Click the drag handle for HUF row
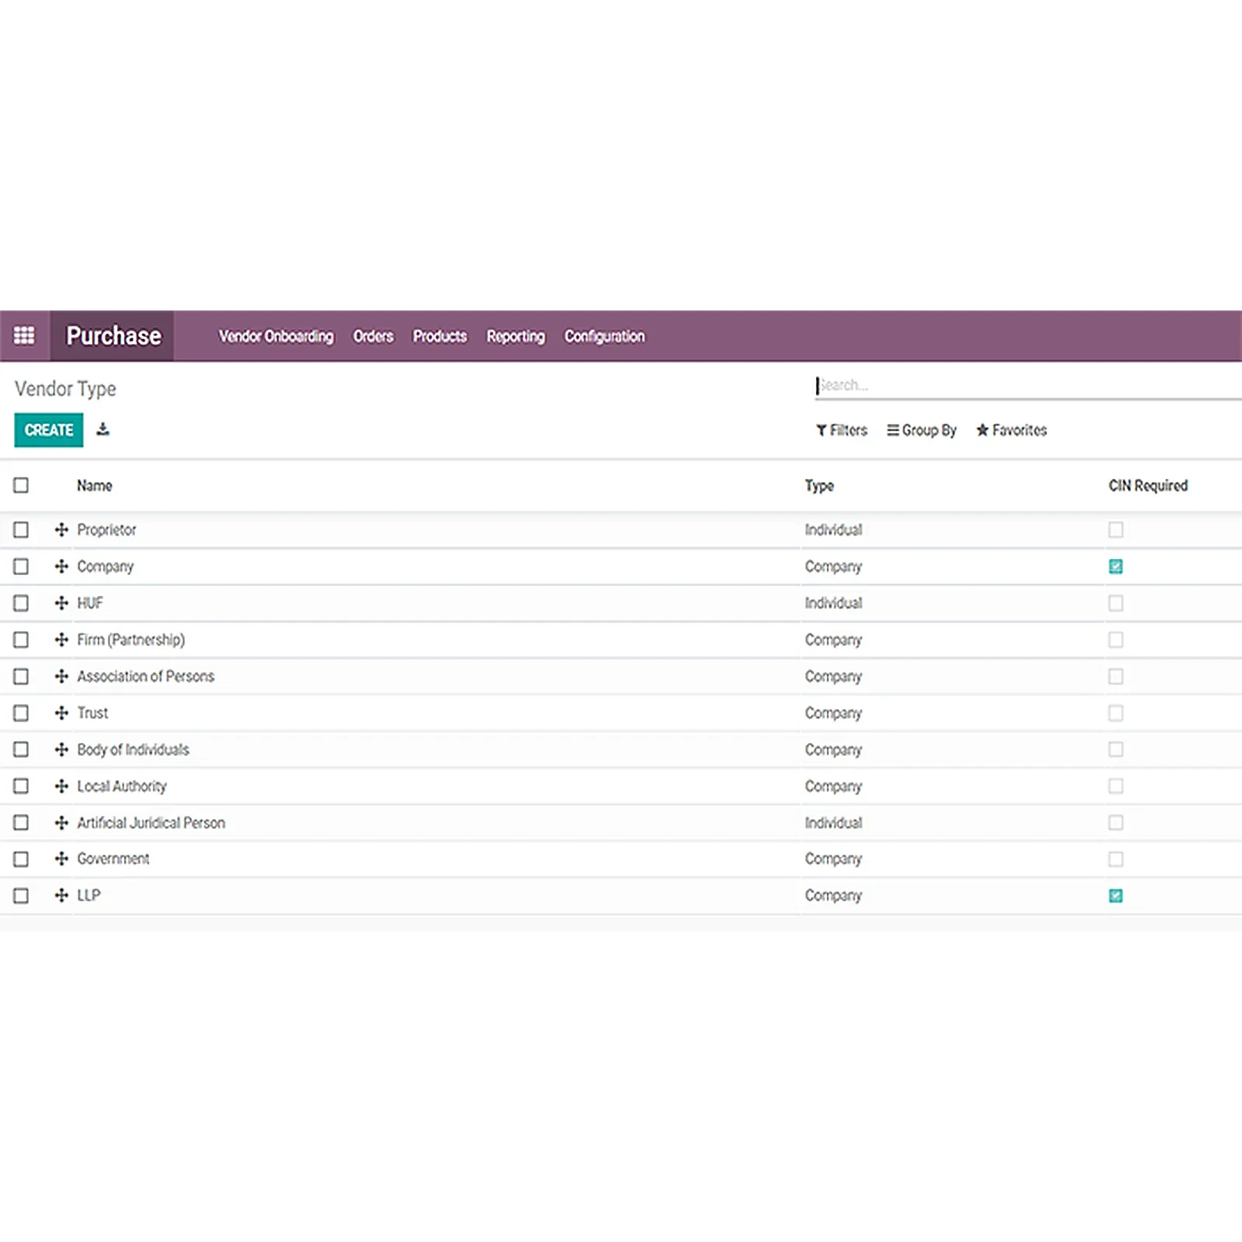This screenshot has width=1242, height=1242. 61,602
